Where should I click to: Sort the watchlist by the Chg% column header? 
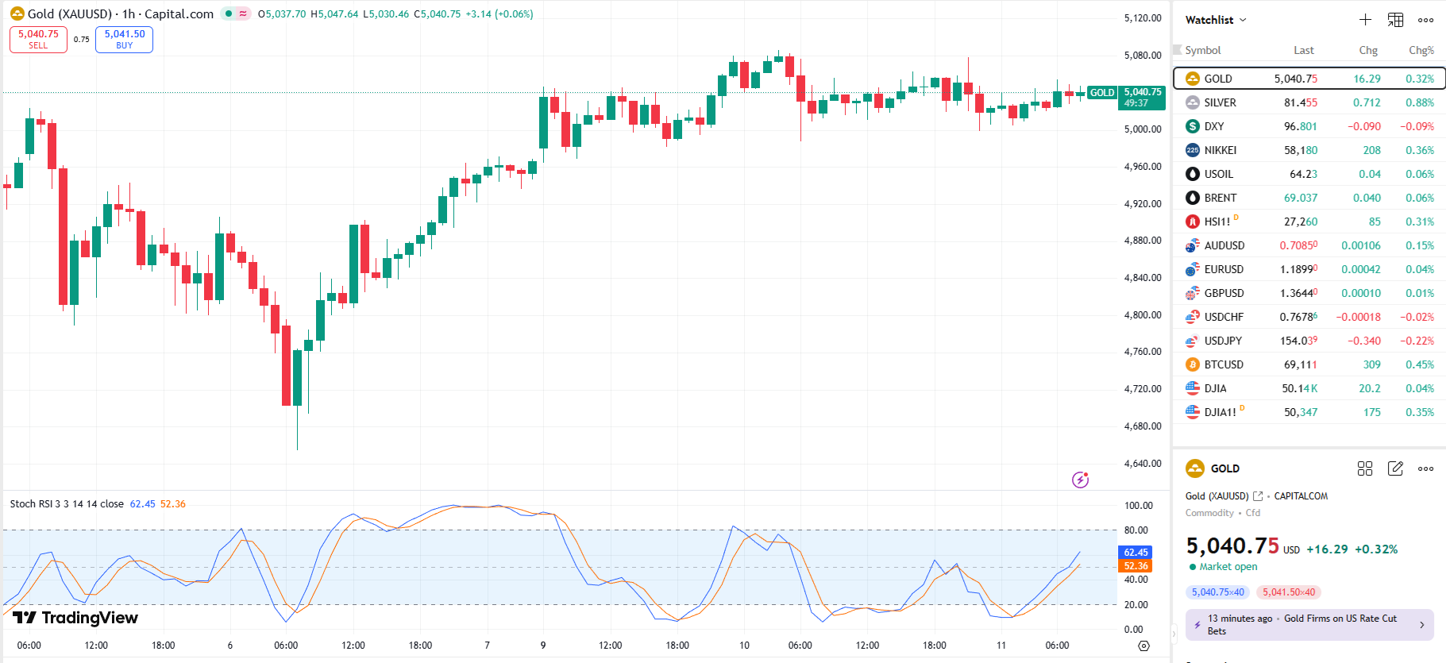[x=1421, y=50]
